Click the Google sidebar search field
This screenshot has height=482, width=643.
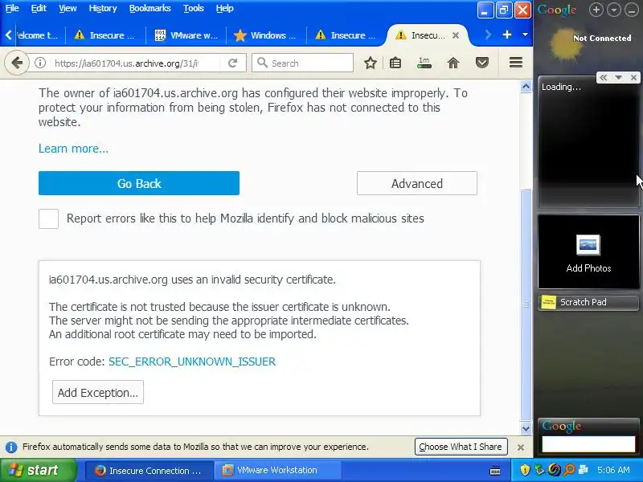coord(588,444)
